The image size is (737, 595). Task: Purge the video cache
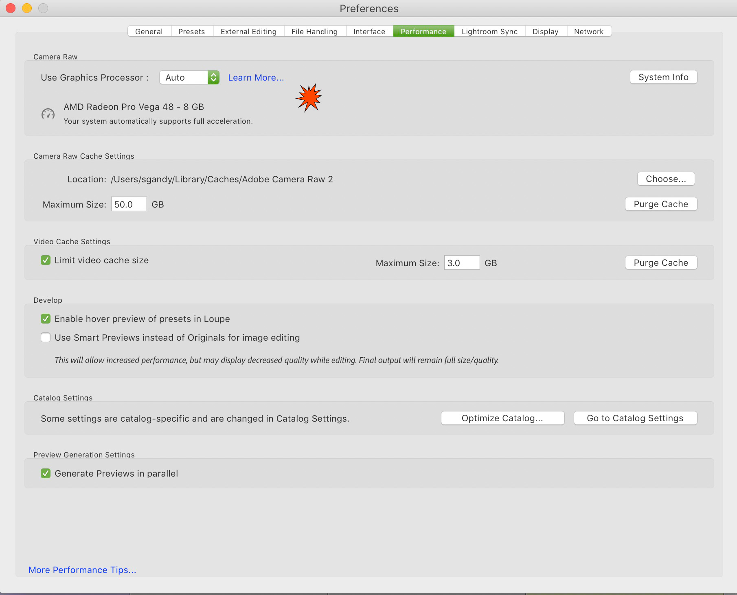coord(661,262)
